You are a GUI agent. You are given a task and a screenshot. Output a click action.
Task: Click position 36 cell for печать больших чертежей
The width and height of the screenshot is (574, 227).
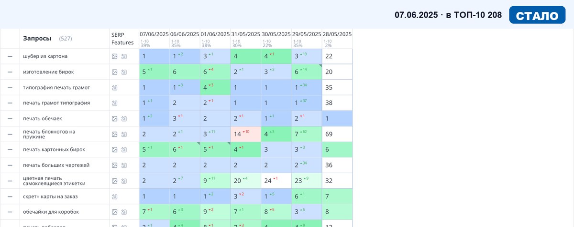337,165
